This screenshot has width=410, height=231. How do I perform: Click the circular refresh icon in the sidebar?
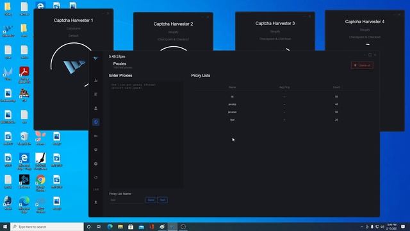pyautogui.click(x=95, y=178)
